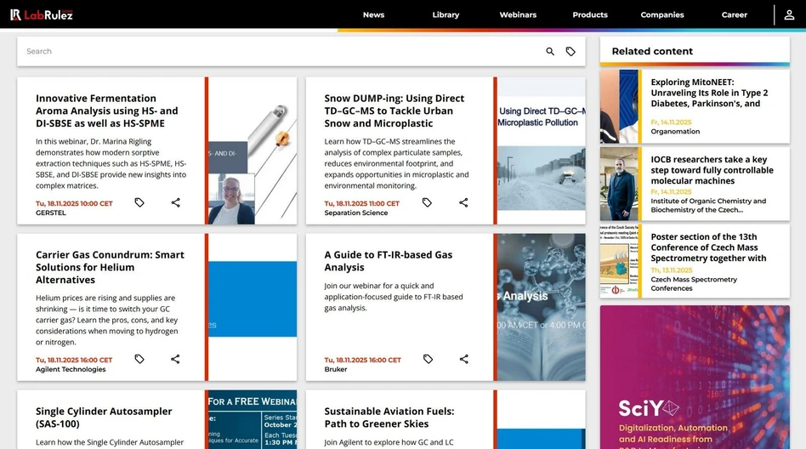This screenshot has width=806, height=449.
Task: Open the Library menu
Action: [x=446, y=15]
